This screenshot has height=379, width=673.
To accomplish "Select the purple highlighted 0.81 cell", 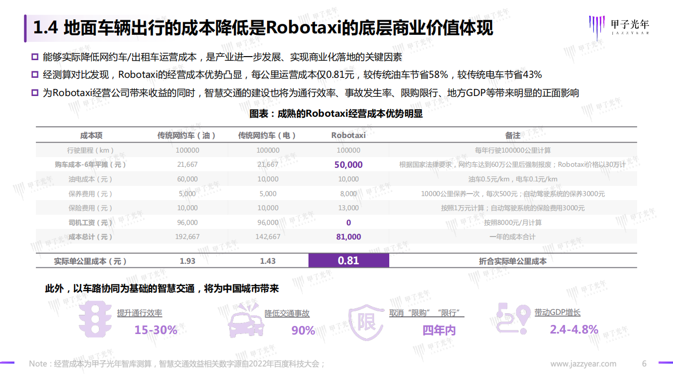I will click(x=349, y=261).
